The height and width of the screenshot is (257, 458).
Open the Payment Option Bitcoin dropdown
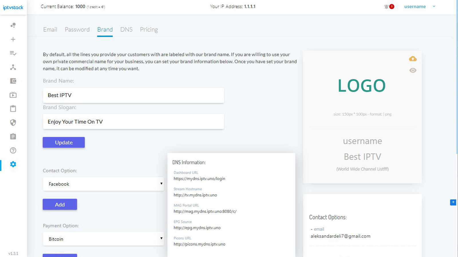click(104, 239)
